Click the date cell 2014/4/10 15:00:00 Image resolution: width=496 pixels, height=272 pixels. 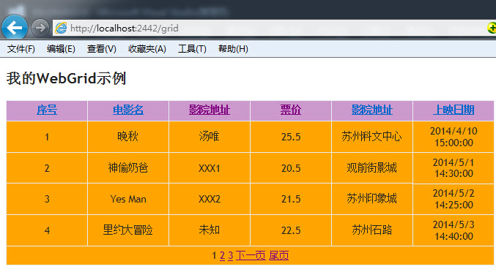pyautogui.click(x=454, y=137)
